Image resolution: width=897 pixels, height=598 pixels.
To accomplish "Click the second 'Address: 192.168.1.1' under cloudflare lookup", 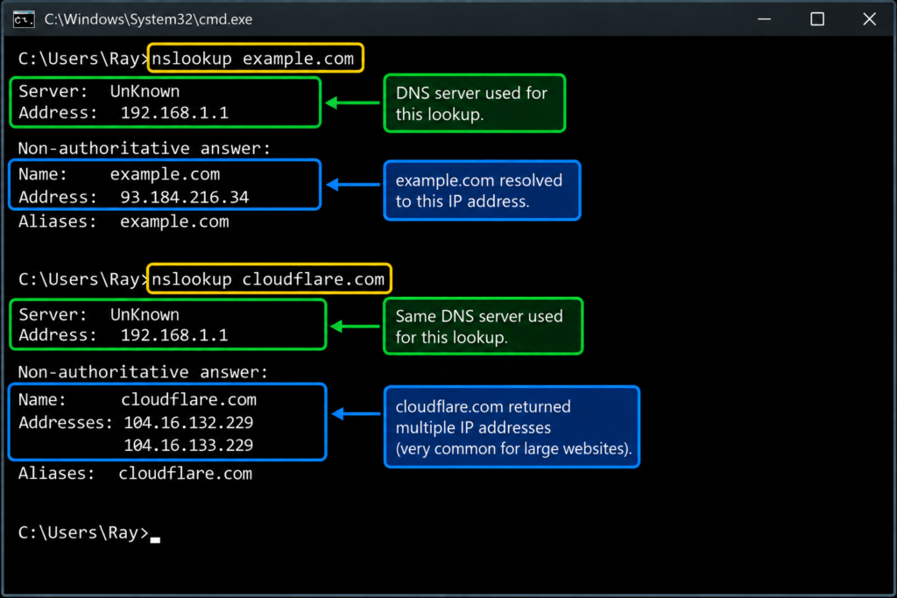I will [124, 335].
